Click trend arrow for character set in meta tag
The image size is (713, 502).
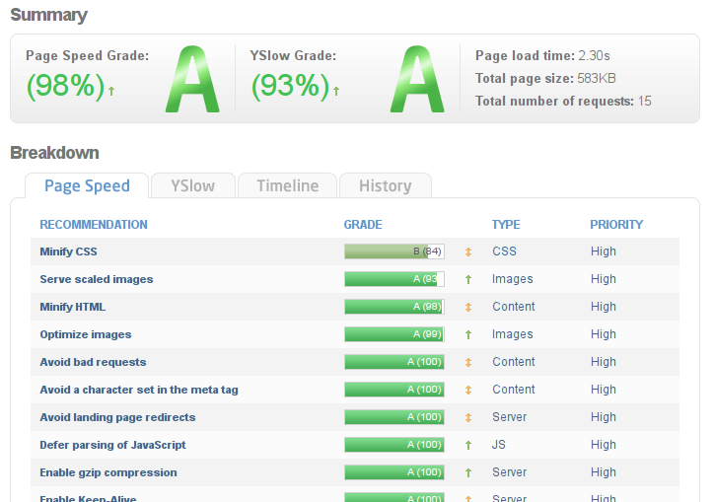click(x=467, y=391)
